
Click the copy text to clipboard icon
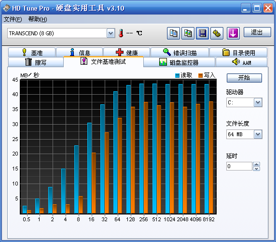click(x=173, y=33)
